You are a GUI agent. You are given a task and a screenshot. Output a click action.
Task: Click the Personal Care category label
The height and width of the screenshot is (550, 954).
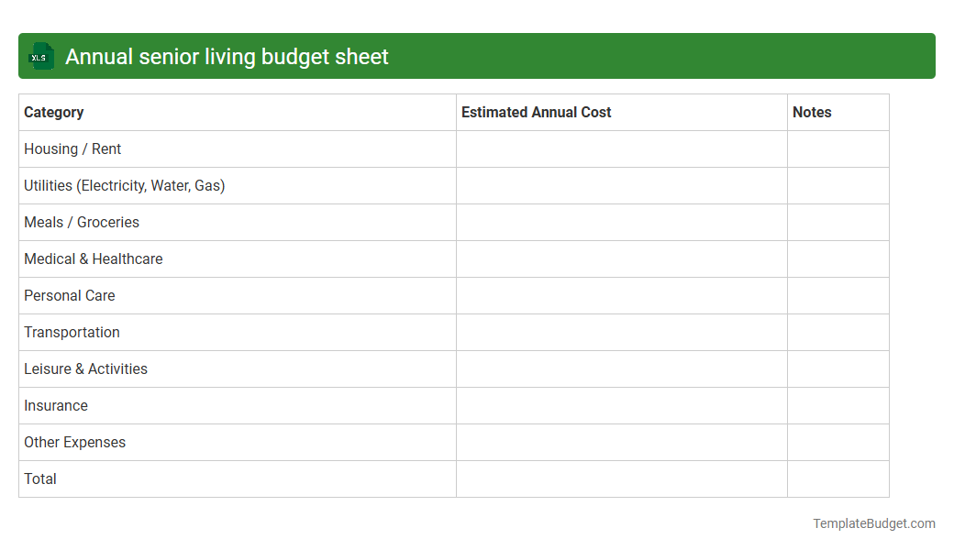tap(69, 295)
